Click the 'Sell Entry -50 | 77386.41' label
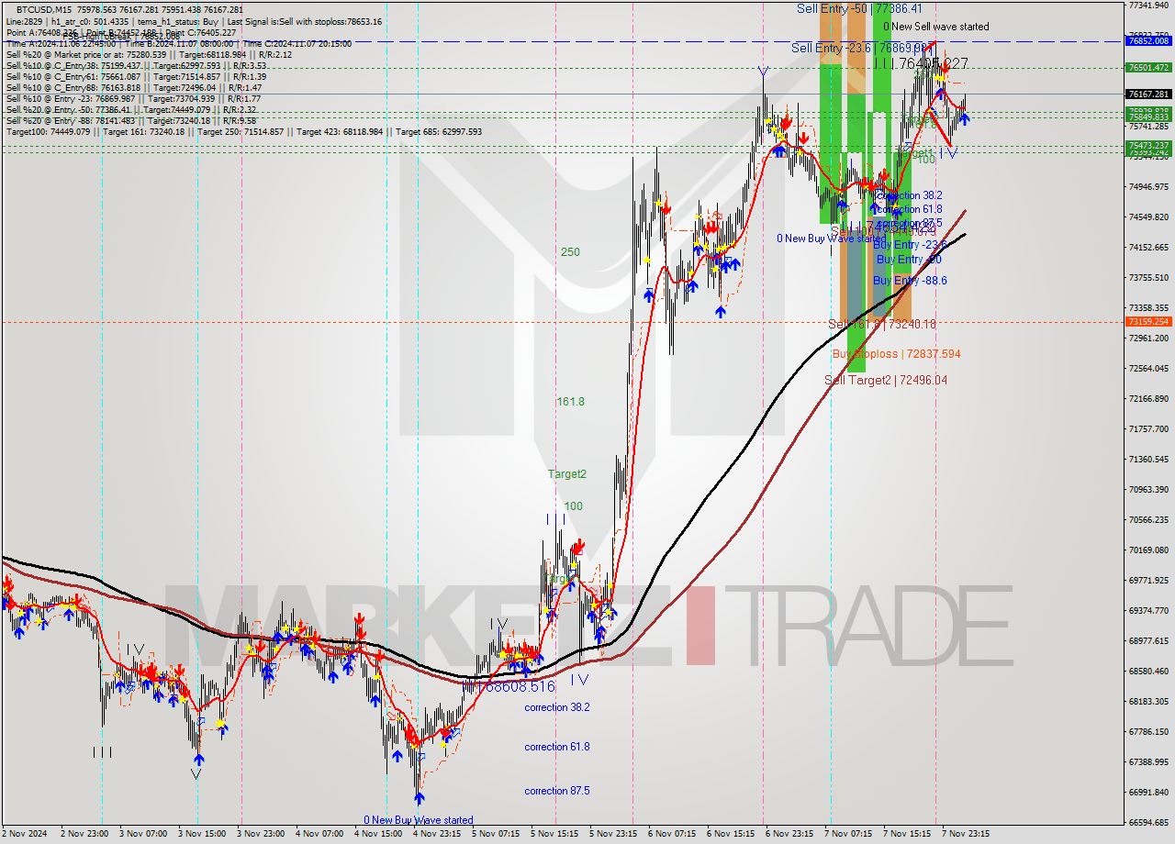 click(859, 8)
